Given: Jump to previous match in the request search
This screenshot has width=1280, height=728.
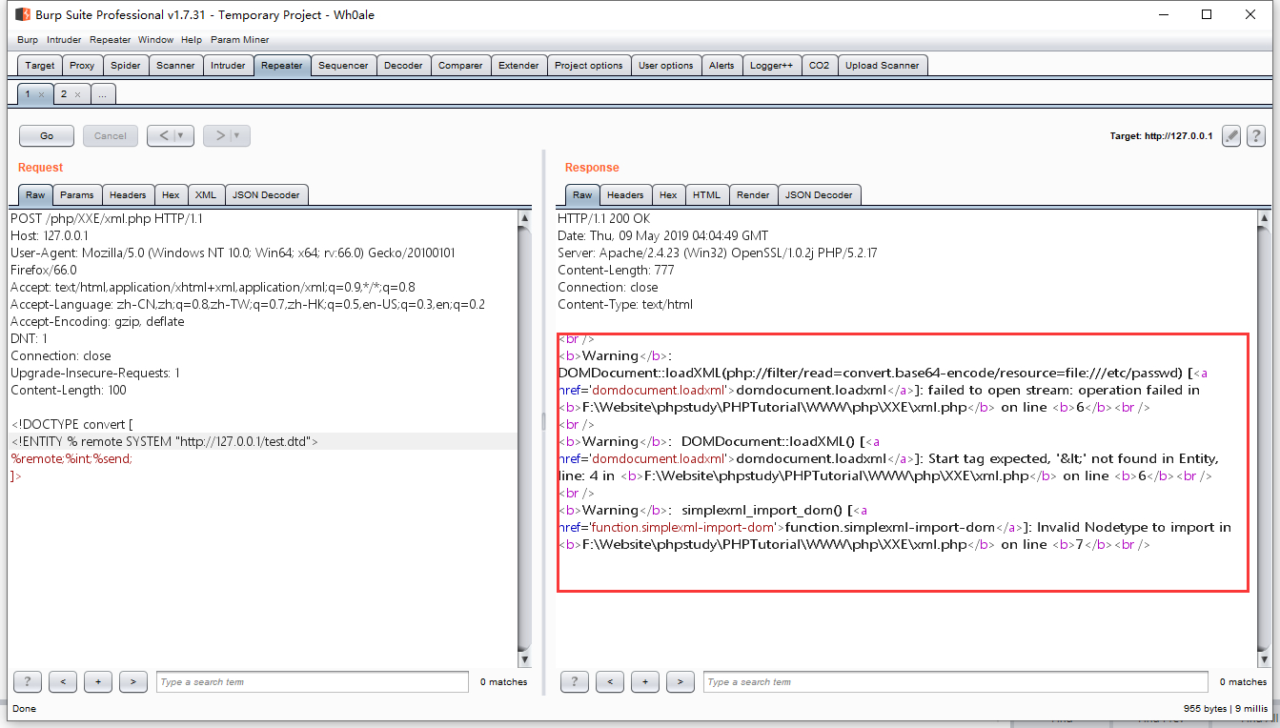Looking at the screenshot, I should 63,681.
